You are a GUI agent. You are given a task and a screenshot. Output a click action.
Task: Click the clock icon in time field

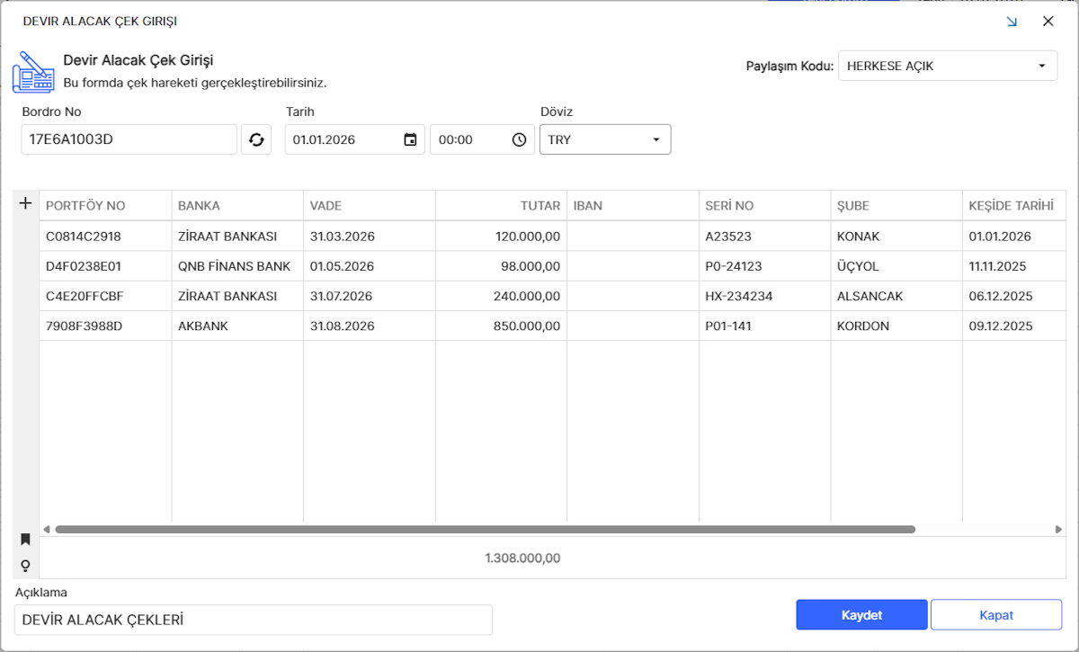519,139
